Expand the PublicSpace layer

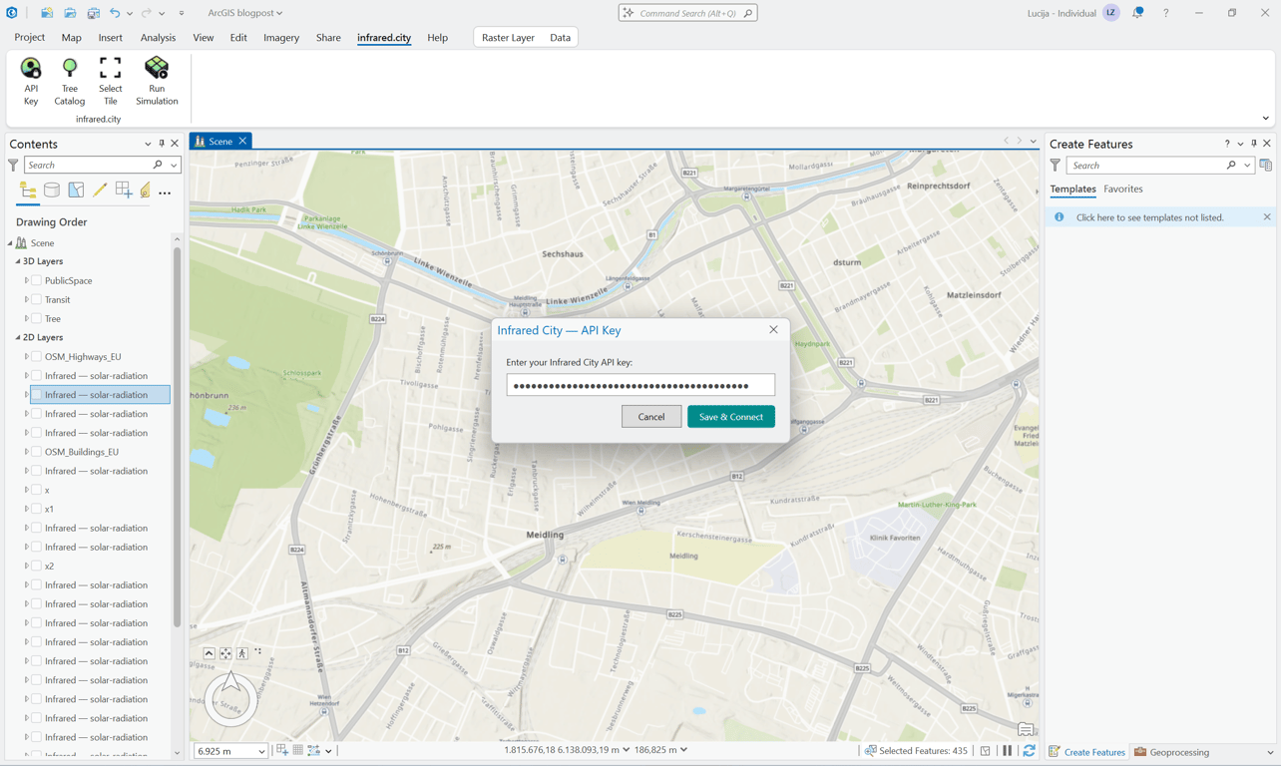pos(27,280)
